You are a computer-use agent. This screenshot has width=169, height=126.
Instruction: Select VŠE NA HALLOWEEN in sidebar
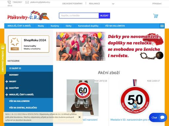29,101
